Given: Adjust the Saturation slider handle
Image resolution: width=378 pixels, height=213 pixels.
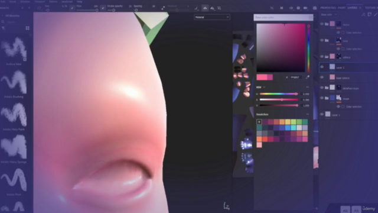Looking at the screenshot, I should tap(282, 99).
